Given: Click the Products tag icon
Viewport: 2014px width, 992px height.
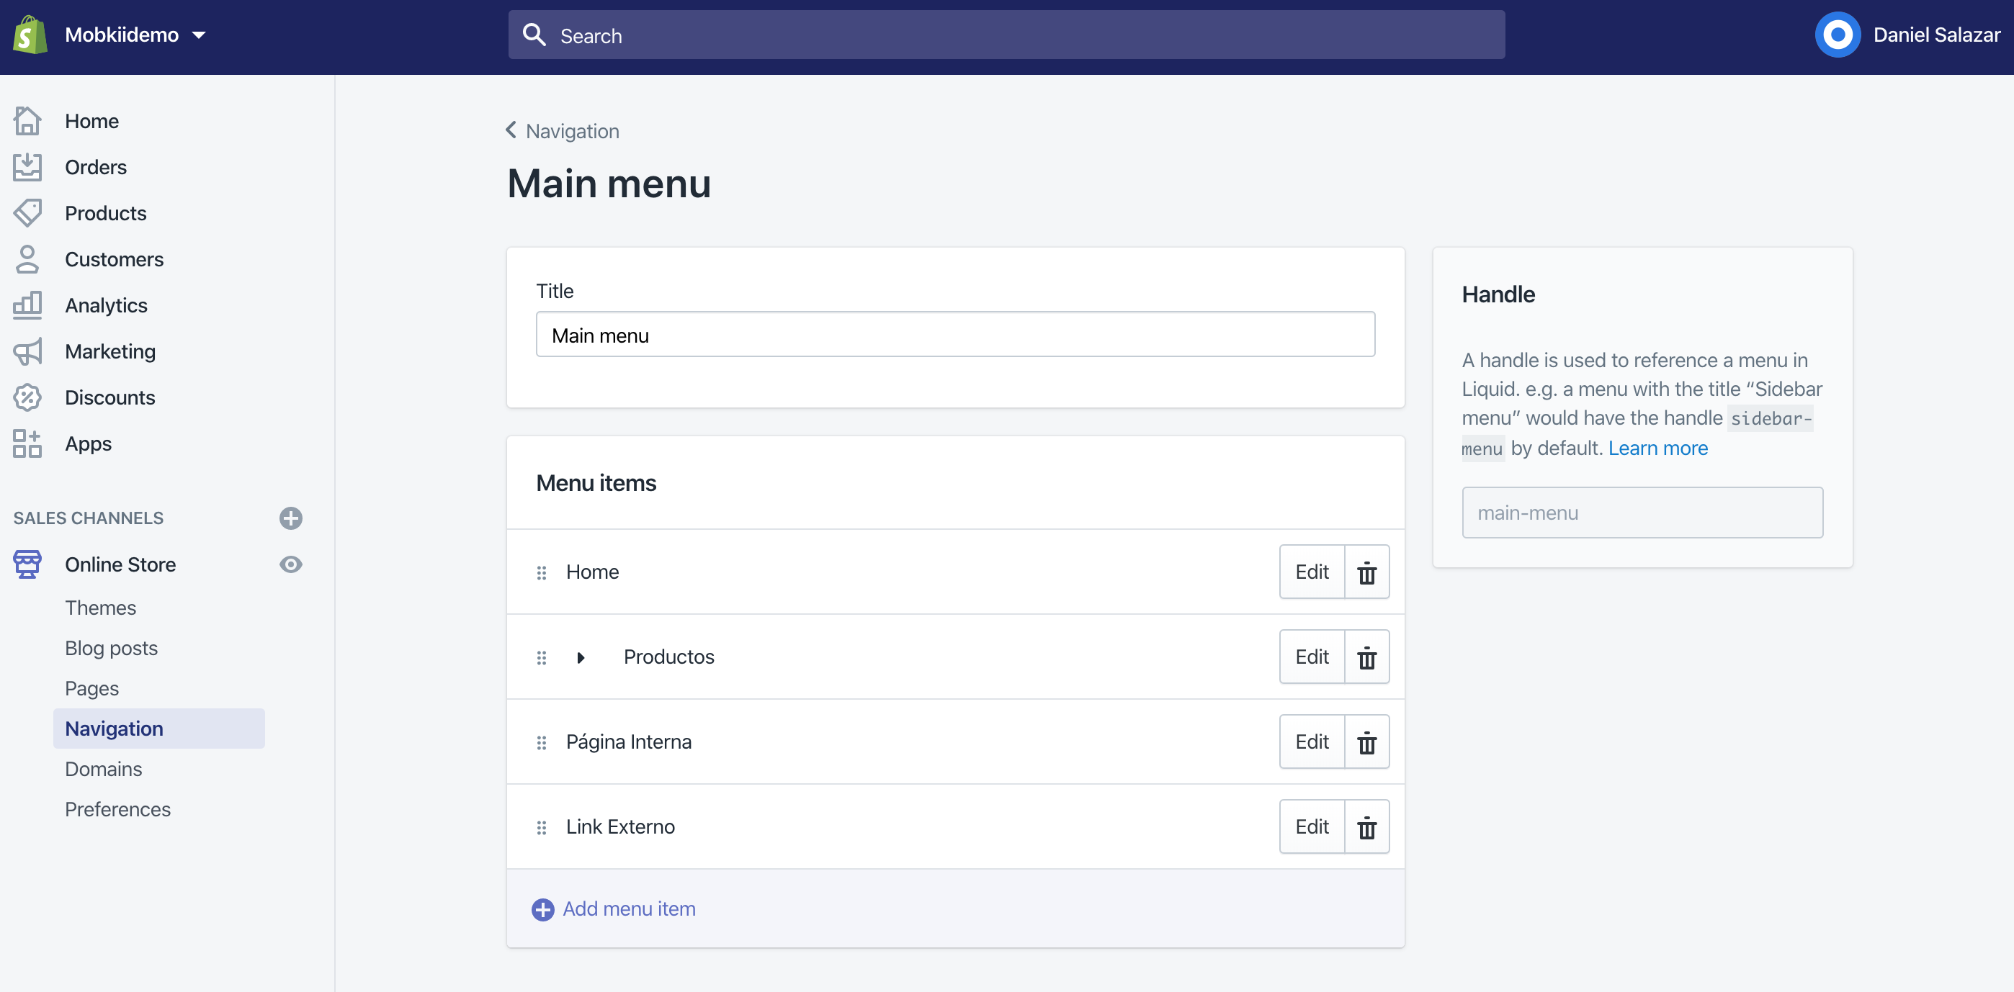Looking at the screenshot, I should (27, 213).
